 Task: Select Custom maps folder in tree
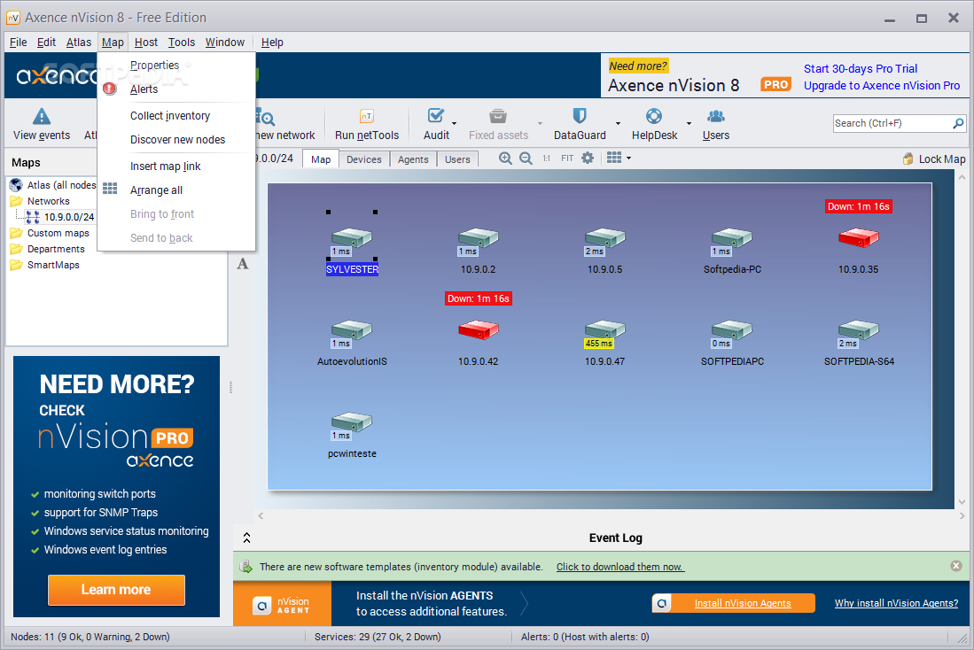click(58, 233)
